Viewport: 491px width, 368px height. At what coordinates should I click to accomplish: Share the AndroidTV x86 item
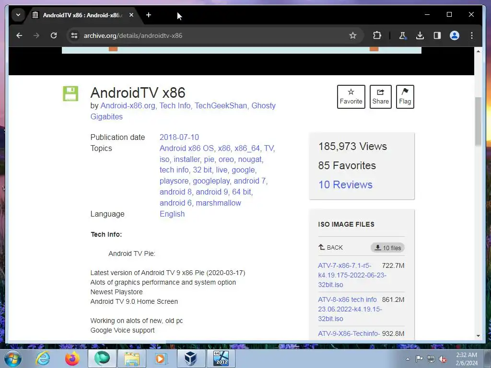(380, 97)
